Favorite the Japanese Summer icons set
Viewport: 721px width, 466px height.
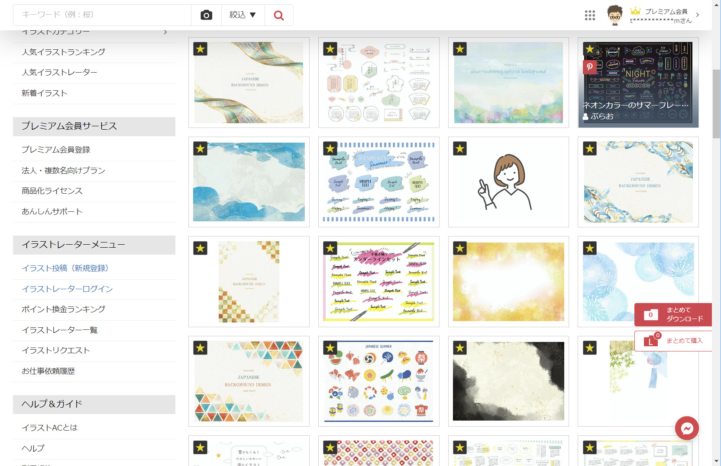330,348
